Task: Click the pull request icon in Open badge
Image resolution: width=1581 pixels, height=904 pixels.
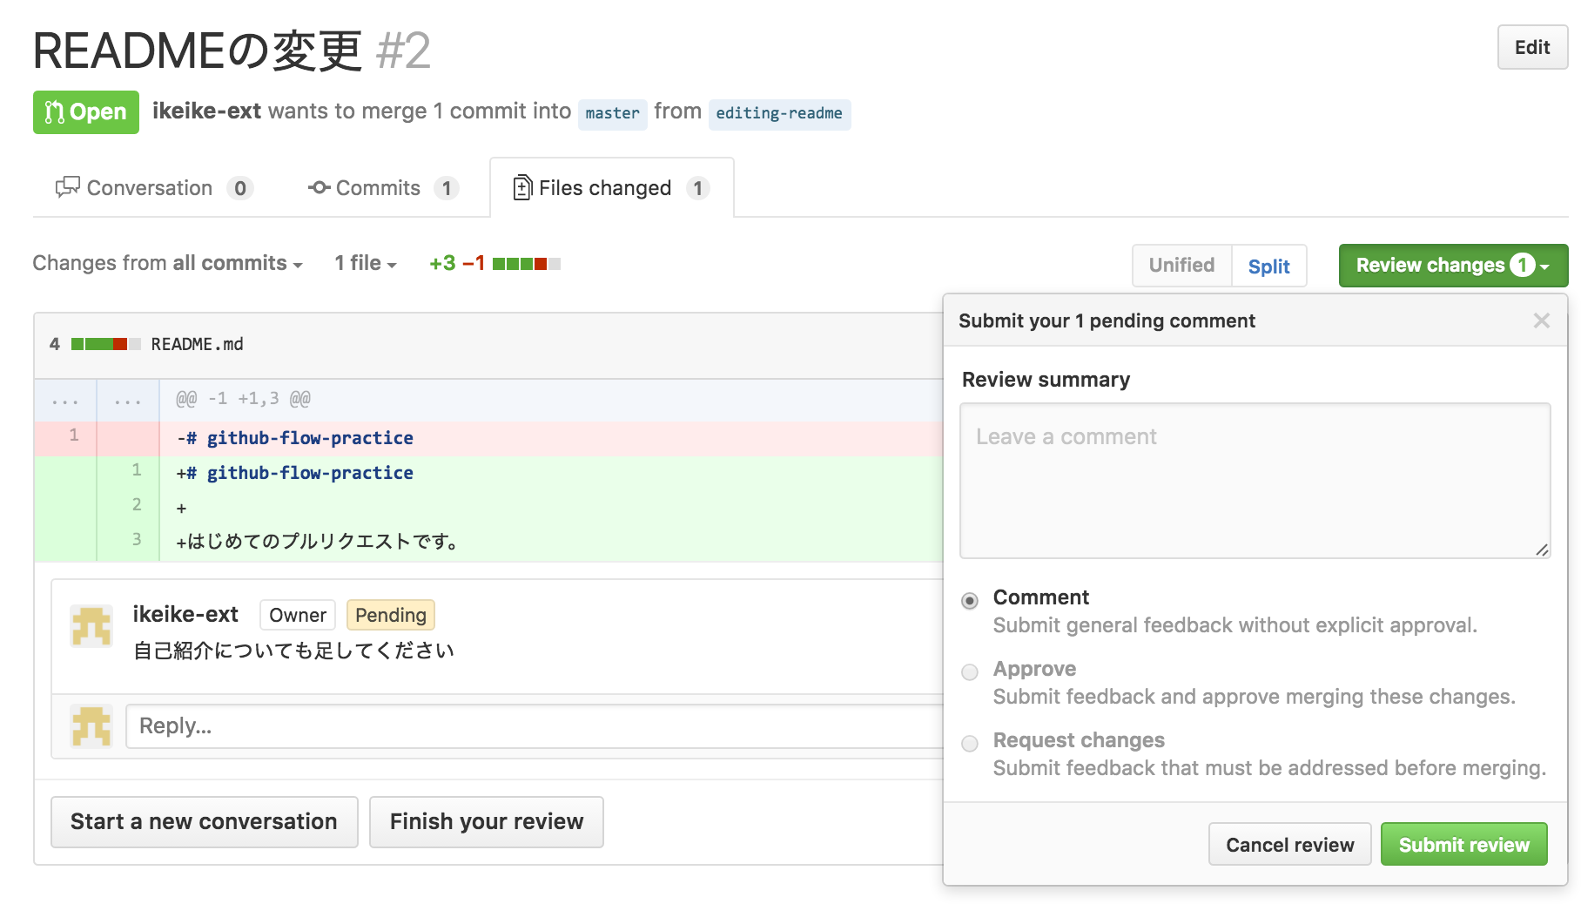Action: (x=54, y=112)
